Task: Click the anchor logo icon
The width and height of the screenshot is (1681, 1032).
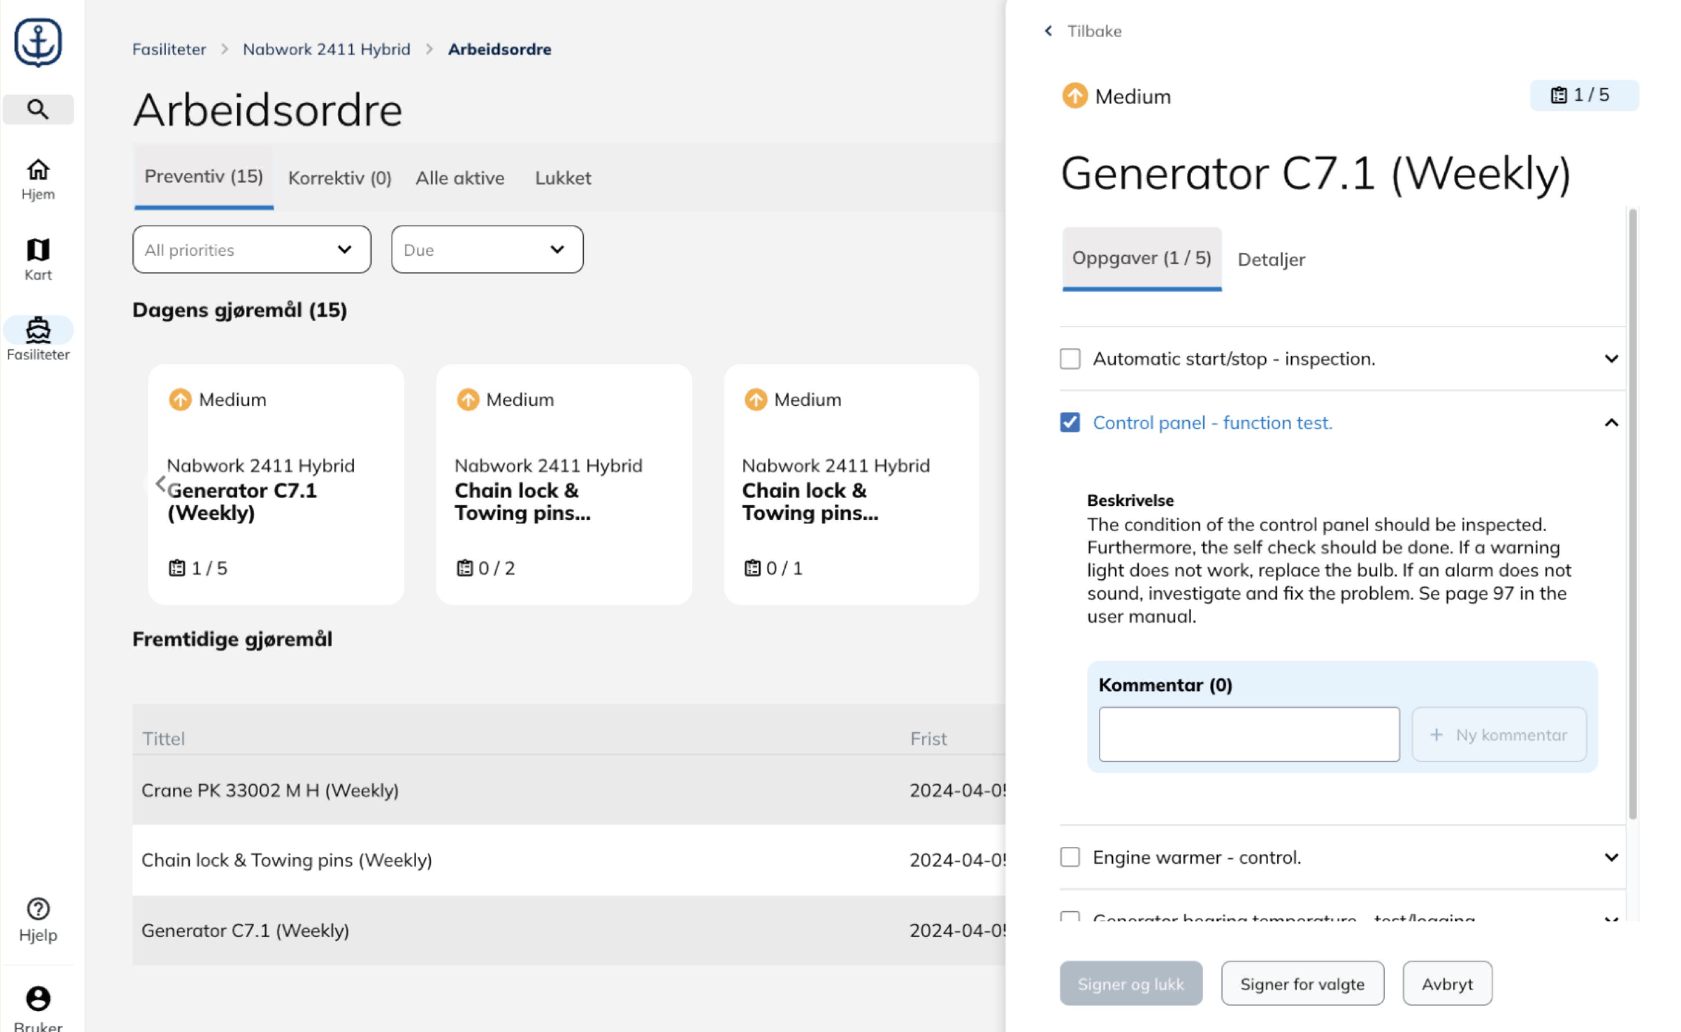Action: click(x=37, y=42)
